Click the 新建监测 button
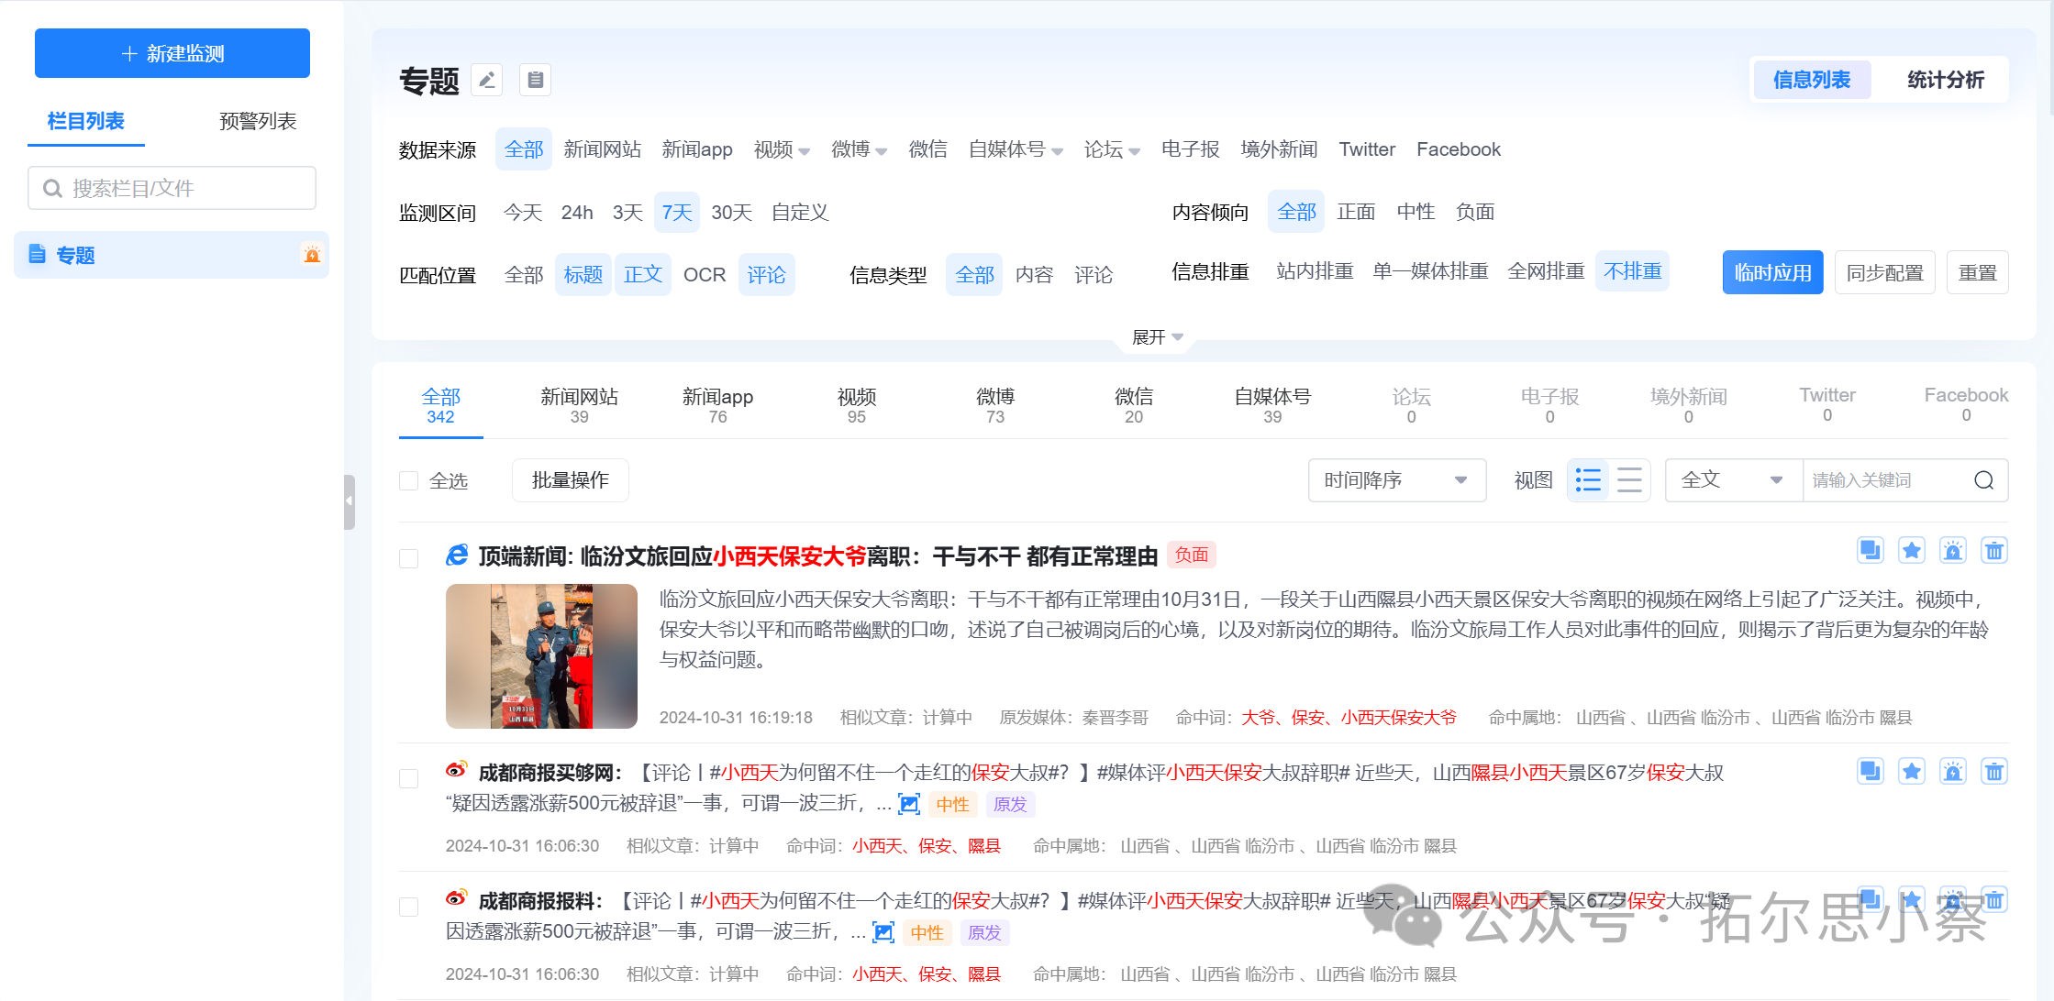Image resolution: width=2054 pixels, height=1001 pixels. click(x=172, y=53)
